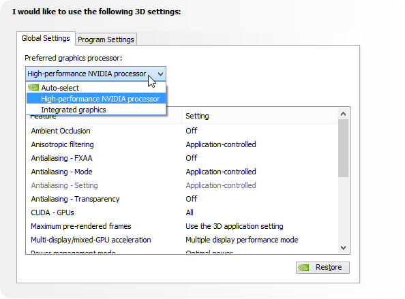The height and width of the screenshot is (299, 405).
Task: Click the Setting column header
Action: point(259,116)
